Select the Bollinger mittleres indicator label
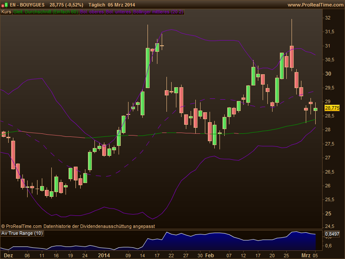The width and height of the screenshot is (345, 259). coord(157,12)
